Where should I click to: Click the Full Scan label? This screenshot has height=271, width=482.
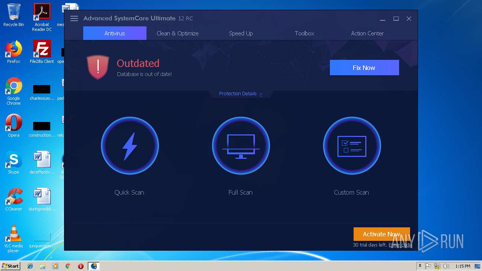[240, 192]
